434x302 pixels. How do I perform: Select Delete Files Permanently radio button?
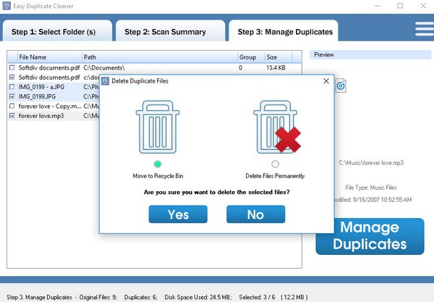[x=275, y=164]
